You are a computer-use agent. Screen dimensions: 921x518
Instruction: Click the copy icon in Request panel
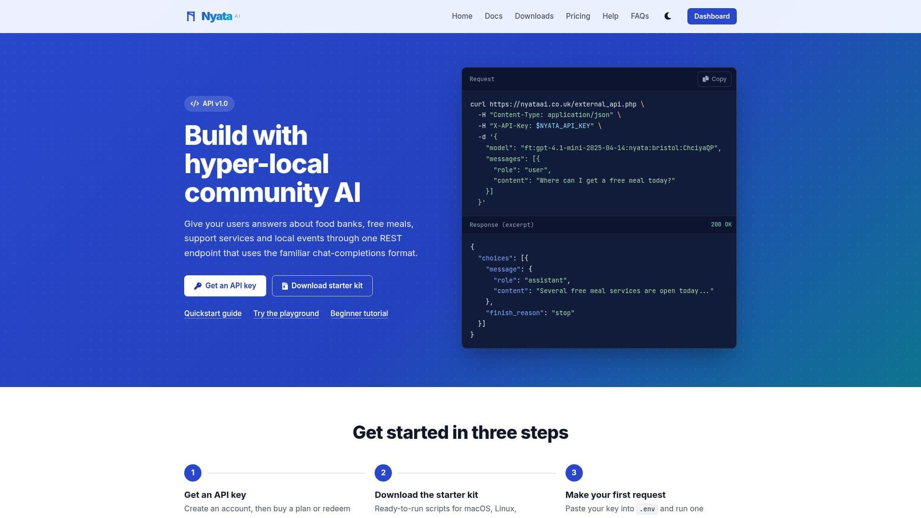tap(706, 79)
